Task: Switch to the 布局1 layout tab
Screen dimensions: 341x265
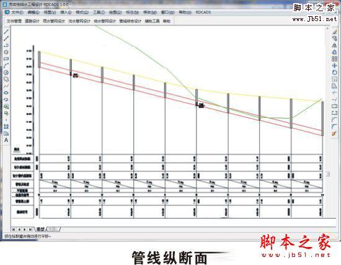Action: coord(53,229)
